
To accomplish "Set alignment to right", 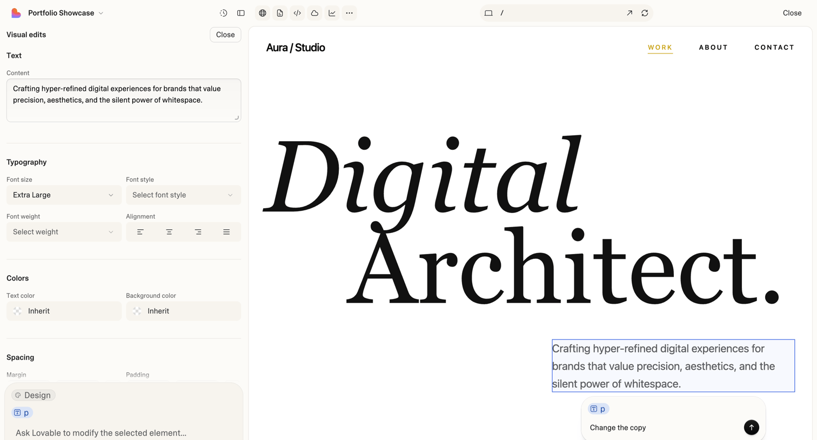I will click(198, 232).
